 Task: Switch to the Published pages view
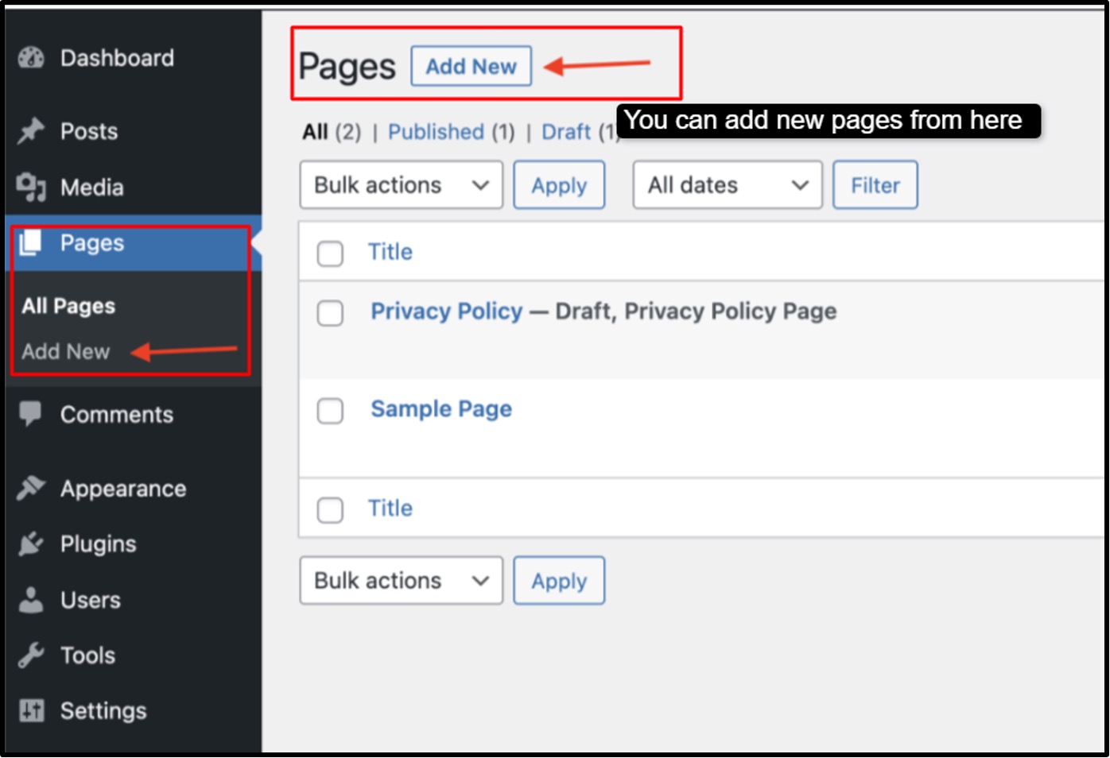point(436,132)
